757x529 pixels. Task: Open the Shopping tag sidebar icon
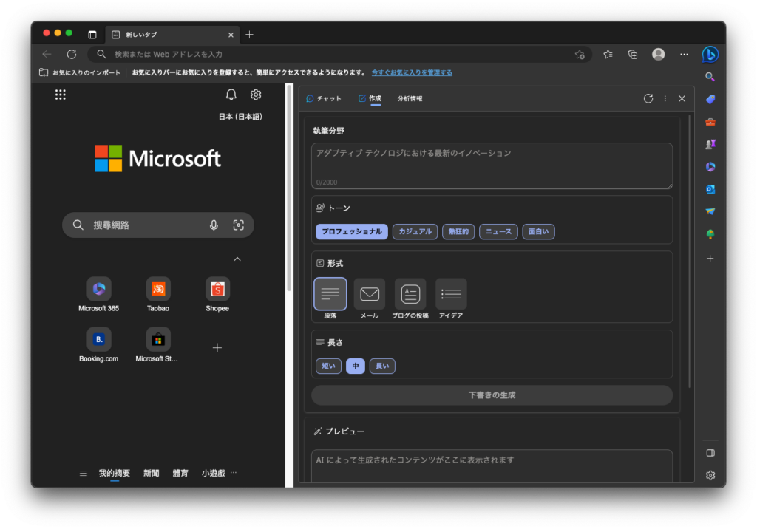[x=710, y=100]
